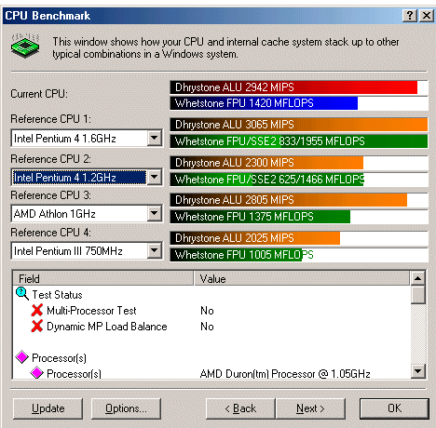The image size is (436, 428).
Task: Advance with the Next button
Action: click(310, 408)
